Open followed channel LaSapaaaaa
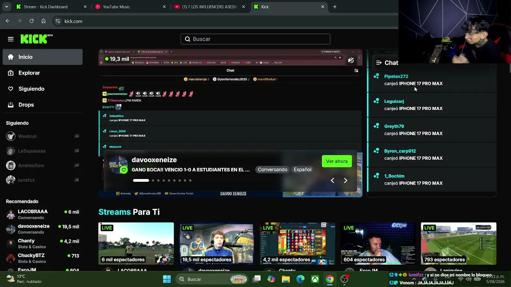 tap(43, 151)
